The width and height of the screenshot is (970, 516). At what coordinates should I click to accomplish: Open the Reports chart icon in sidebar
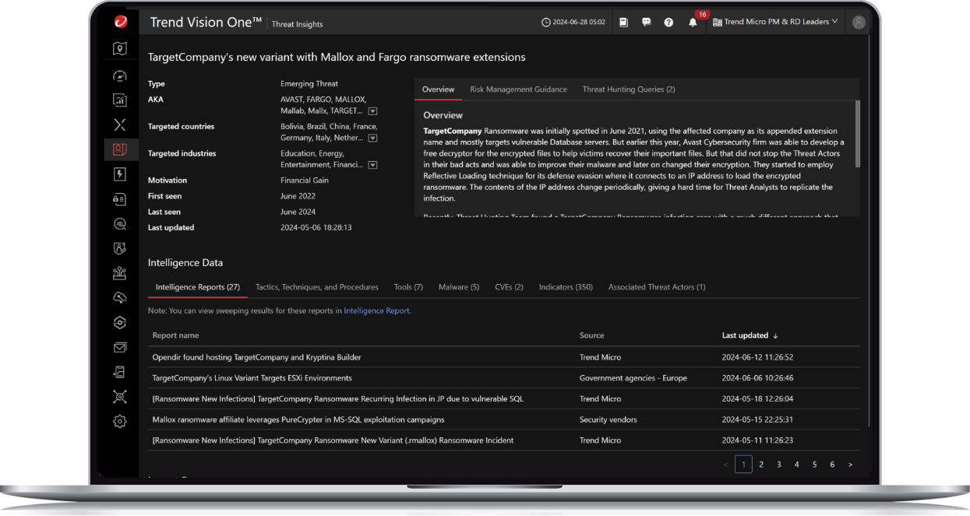tap(120, 100)
